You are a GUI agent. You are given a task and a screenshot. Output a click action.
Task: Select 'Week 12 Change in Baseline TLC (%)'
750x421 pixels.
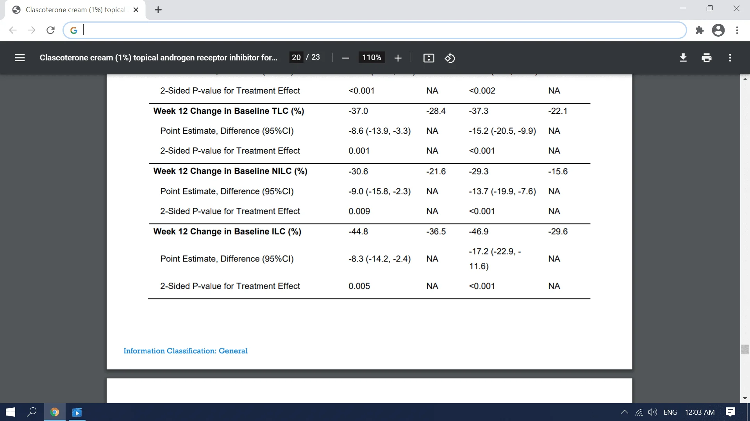(x=229, y=111)
